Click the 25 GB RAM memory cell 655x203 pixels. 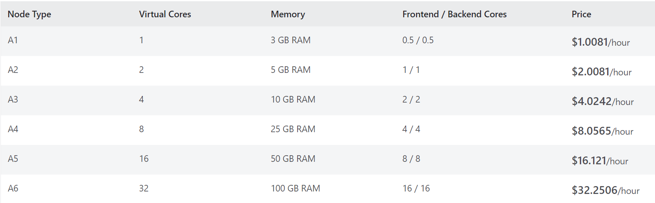[x=293, y=129]
